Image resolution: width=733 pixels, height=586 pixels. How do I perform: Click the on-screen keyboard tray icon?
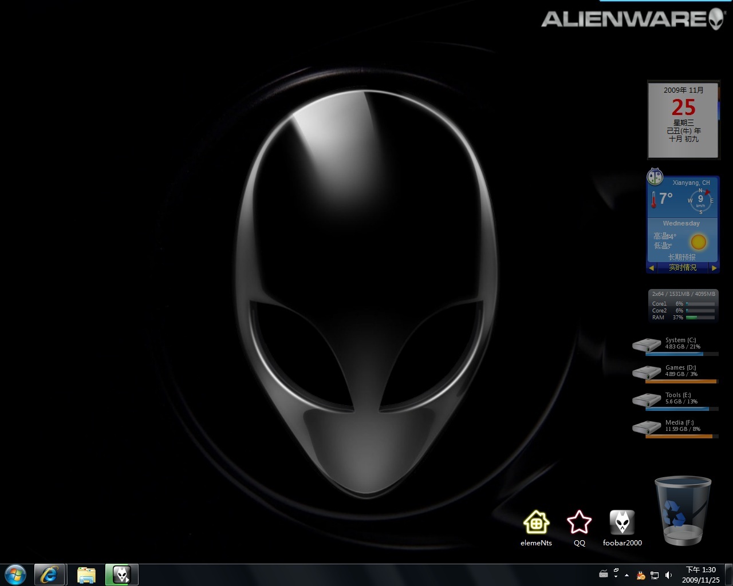[x=604, y=574]
